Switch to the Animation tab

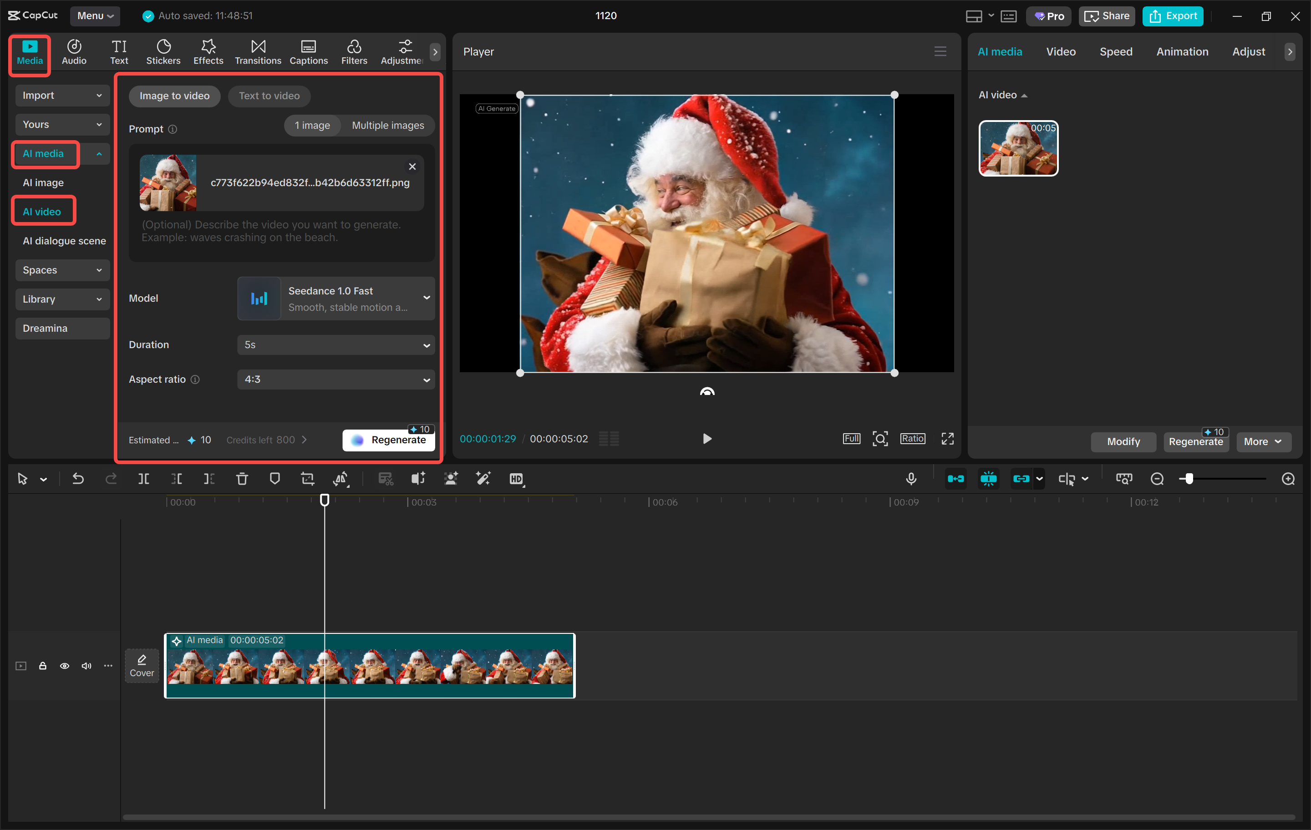pos(1182,52)
